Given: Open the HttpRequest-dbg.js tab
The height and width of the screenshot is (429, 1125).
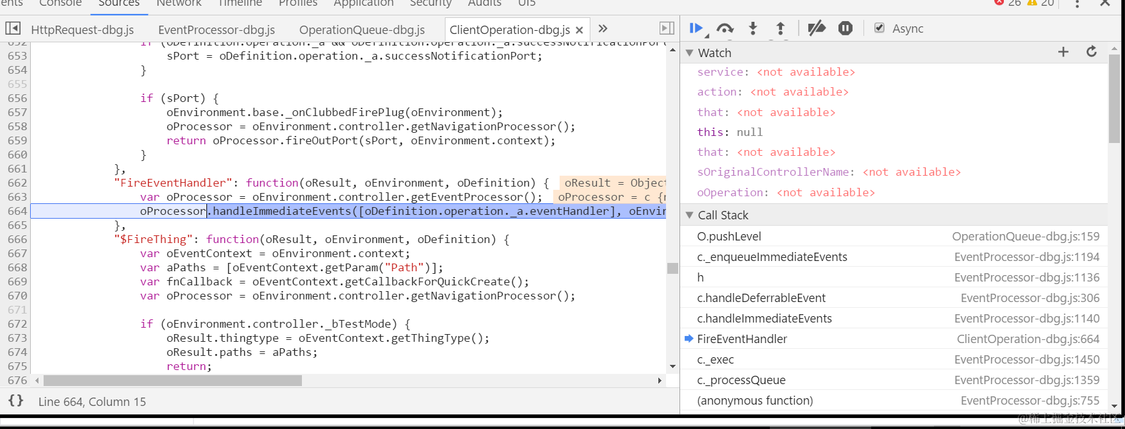Looking at the screenshot, I should [83, 29].
